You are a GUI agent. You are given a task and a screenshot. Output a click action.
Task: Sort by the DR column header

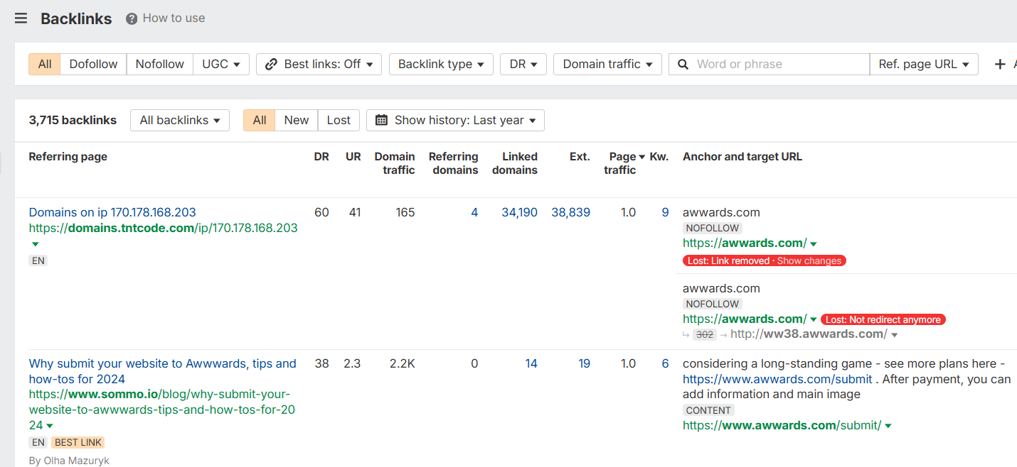pos(321,157)
